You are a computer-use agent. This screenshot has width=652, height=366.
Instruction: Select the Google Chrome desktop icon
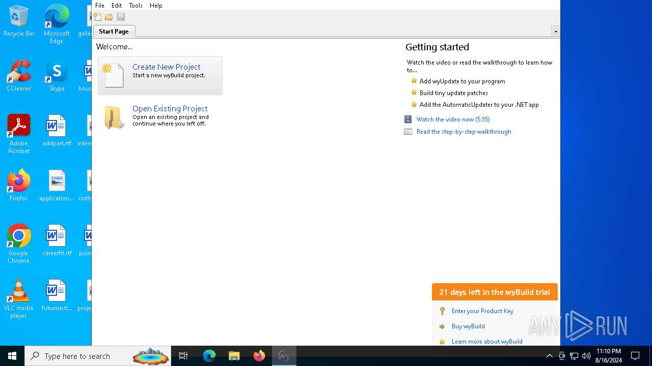(19, 244)
